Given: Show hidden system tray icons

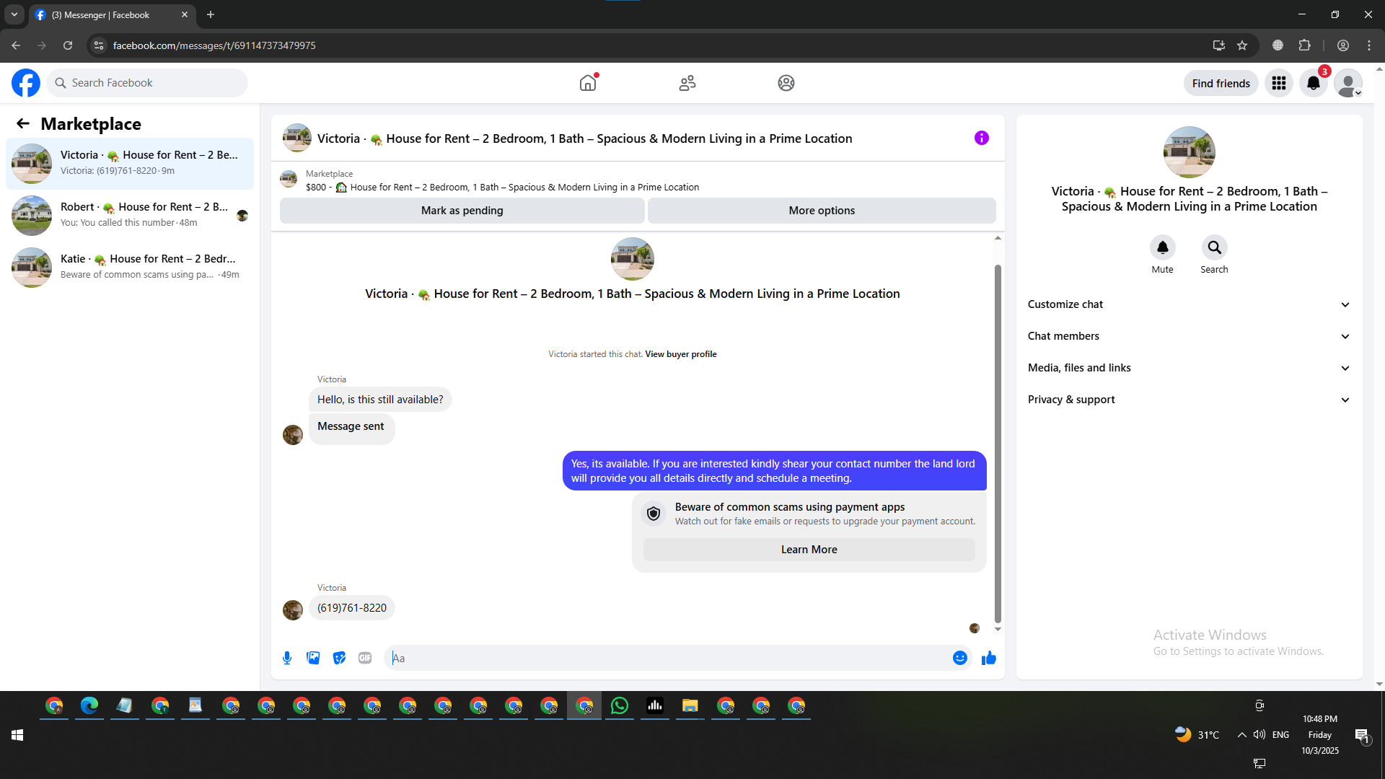Looking at the screenshot, I should 1241,735.
